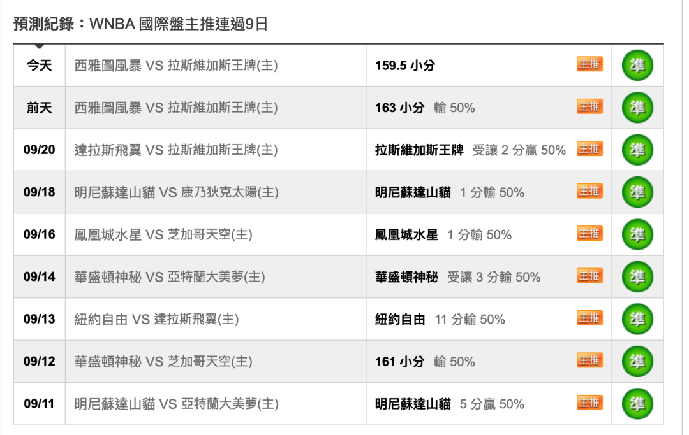689x435 pixels.
Task: Click the green 準 icon for 09/20
Action: [637, 150]
